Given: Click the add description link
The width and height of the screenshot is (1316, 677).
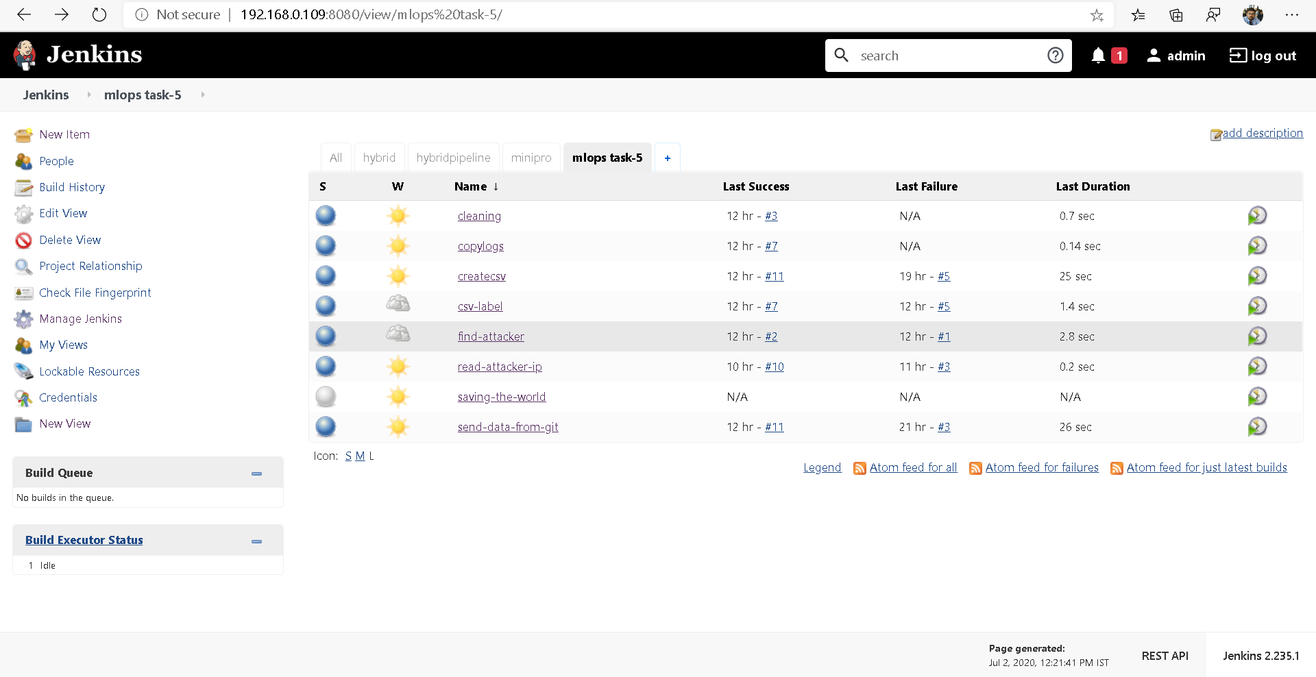Looking at the screenshot, I should coord(1263,133).
